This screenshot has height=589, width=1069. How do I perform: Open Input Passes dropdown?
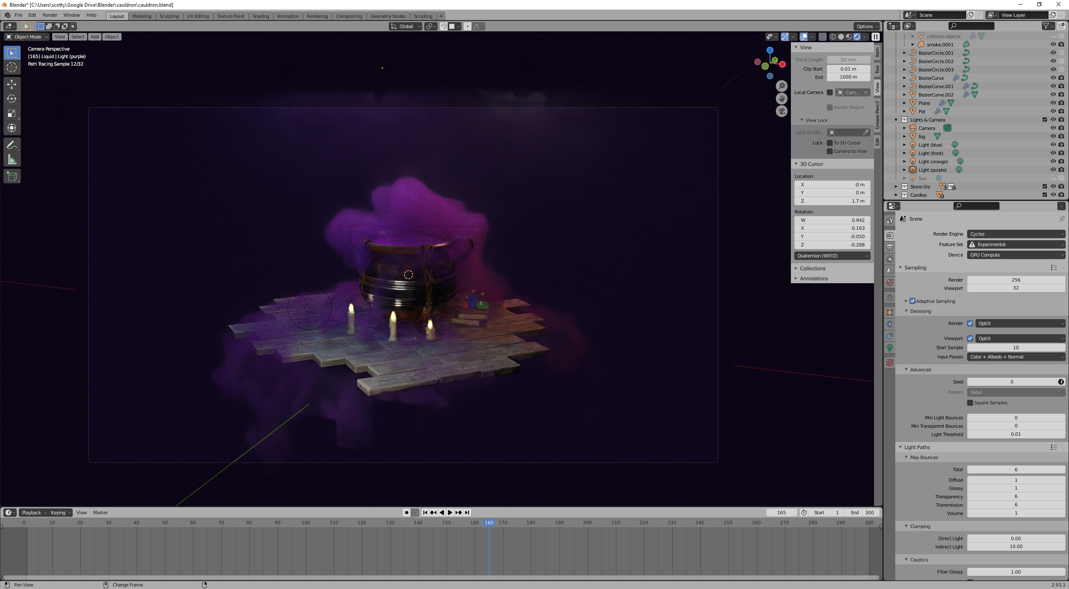pos(1016,357)
